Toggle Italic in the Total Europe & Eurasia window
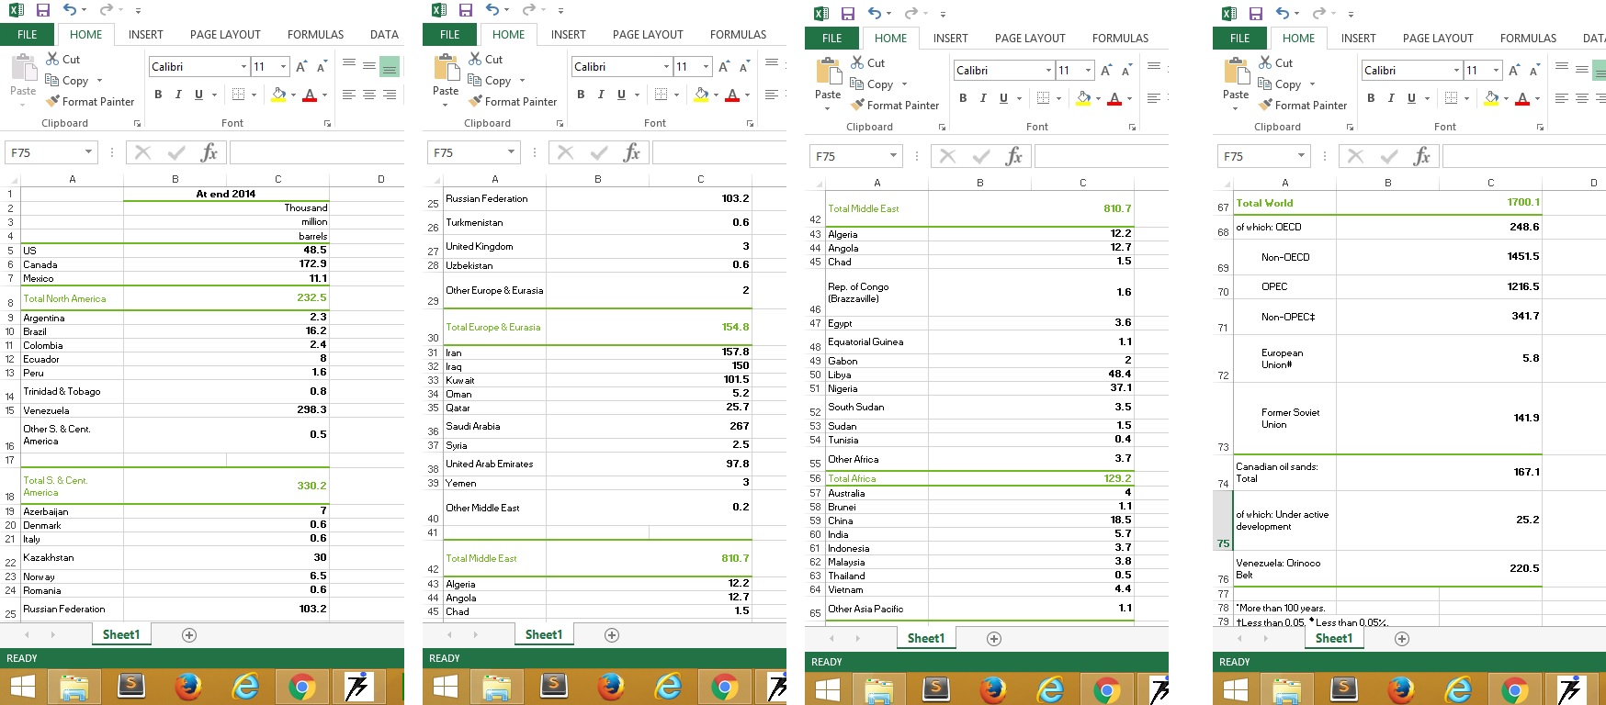 [601, 95]
